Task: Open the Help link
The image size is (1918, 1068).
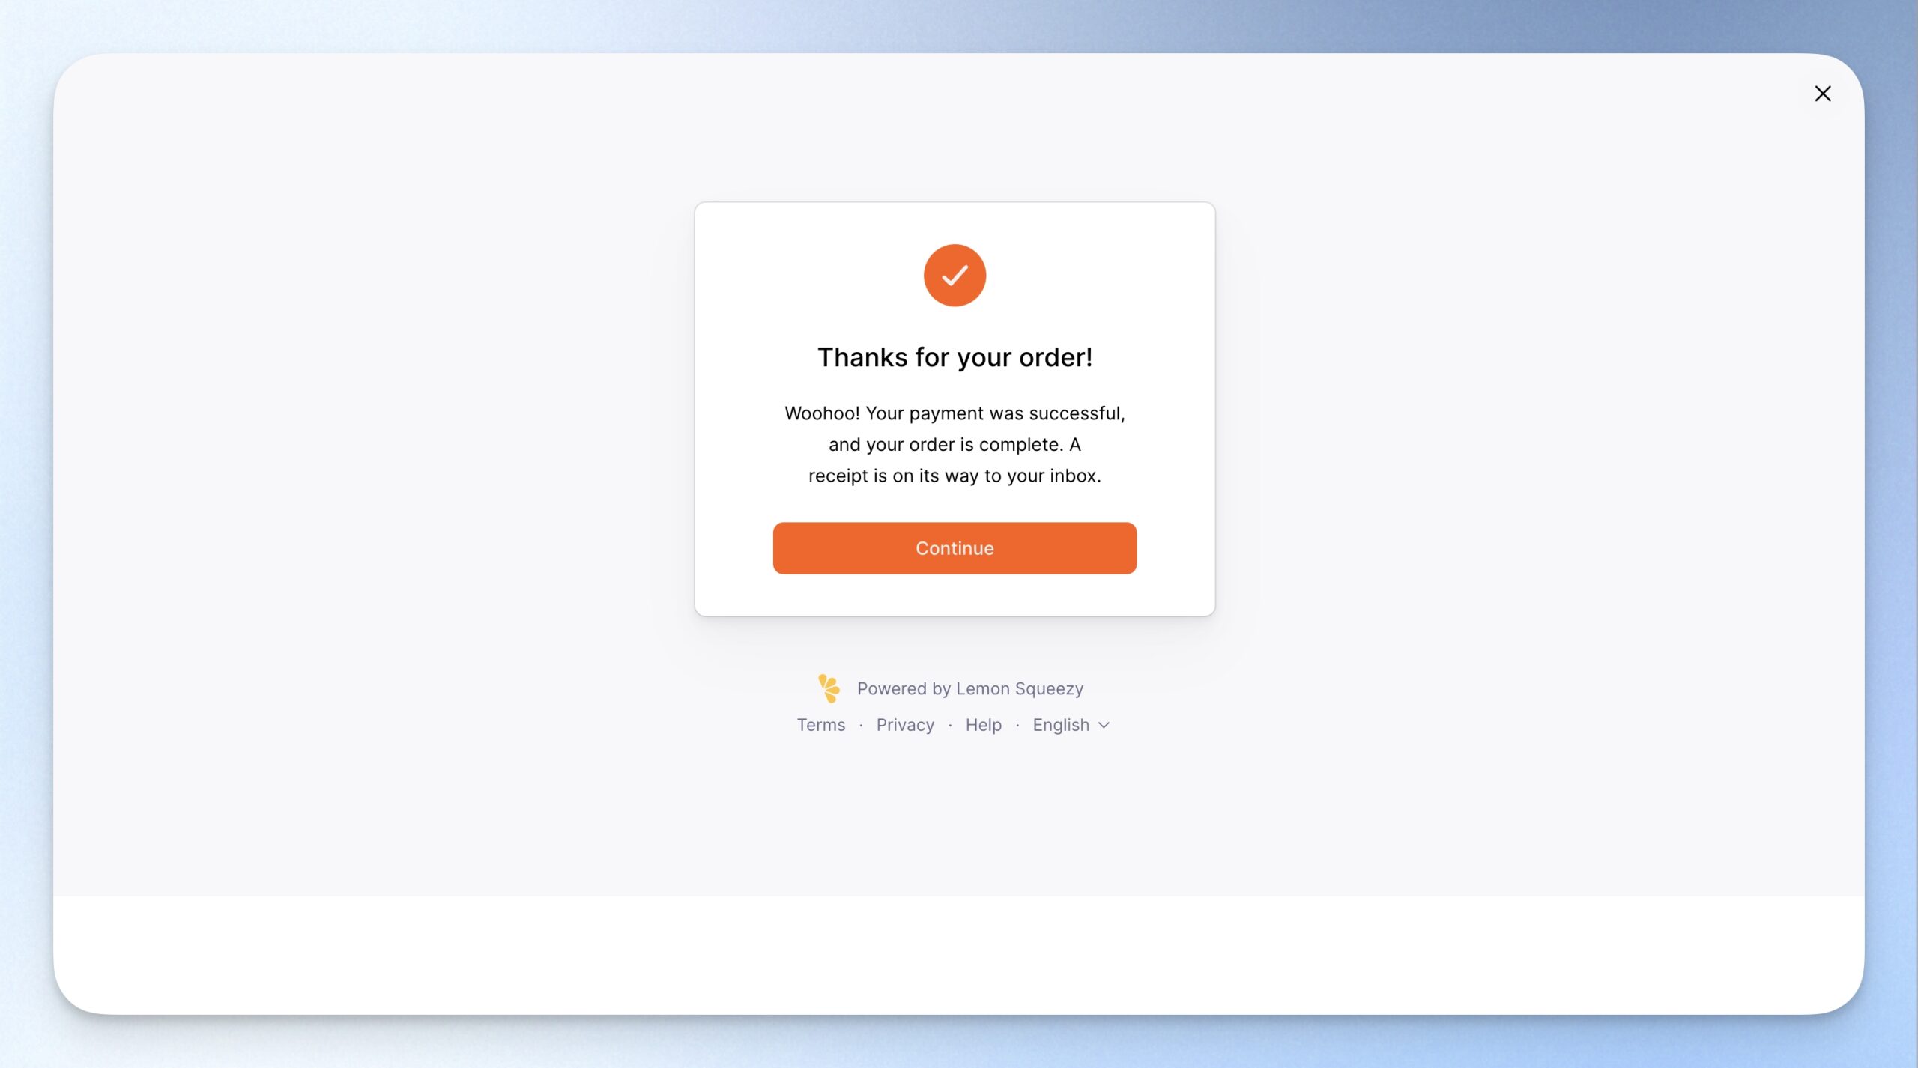Action: (x=983, y=725)
